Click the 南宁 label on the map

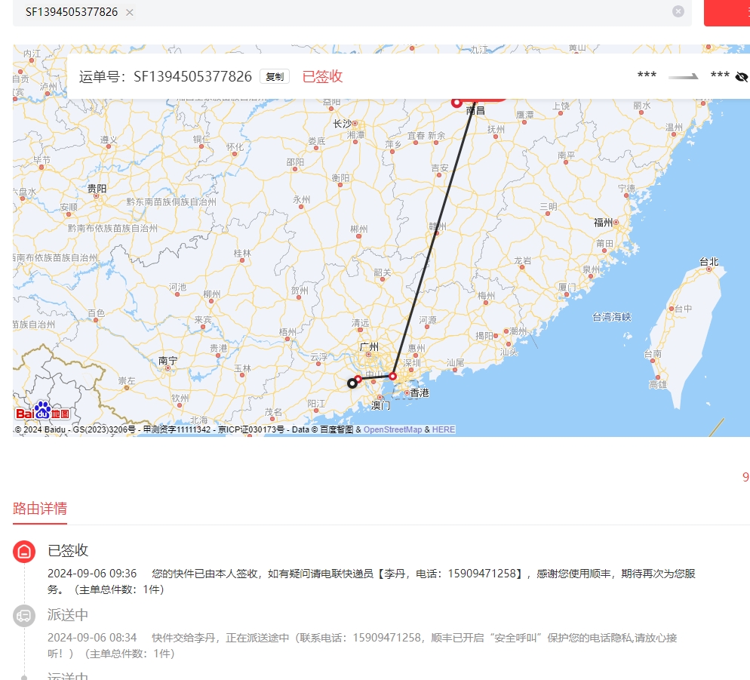168,360
